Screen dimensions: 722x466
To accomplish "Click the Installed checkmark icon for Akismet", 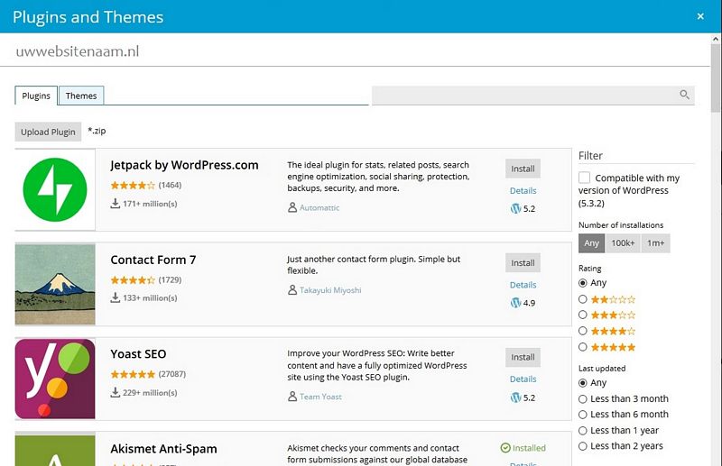I will coord(505,448).
